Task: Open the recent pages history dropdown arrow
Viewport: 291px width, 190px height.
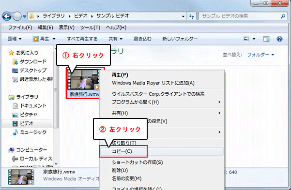Action: point(25,16)
